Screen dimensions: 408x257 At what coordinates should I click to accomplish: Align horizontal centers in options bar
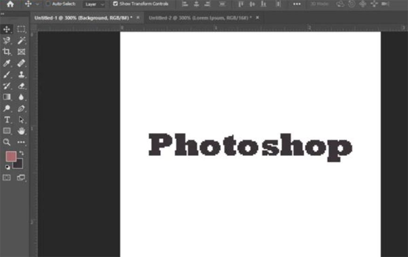pos(196,4)
